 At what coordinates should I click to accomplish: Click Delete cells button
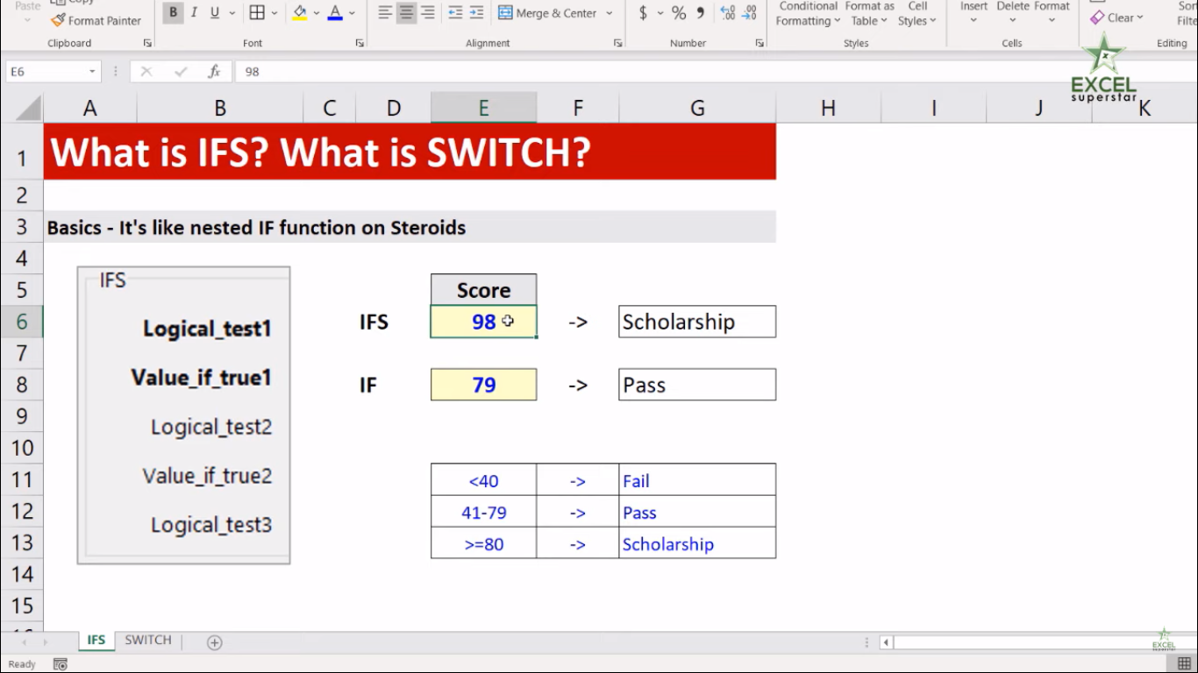pos(1013,13)
